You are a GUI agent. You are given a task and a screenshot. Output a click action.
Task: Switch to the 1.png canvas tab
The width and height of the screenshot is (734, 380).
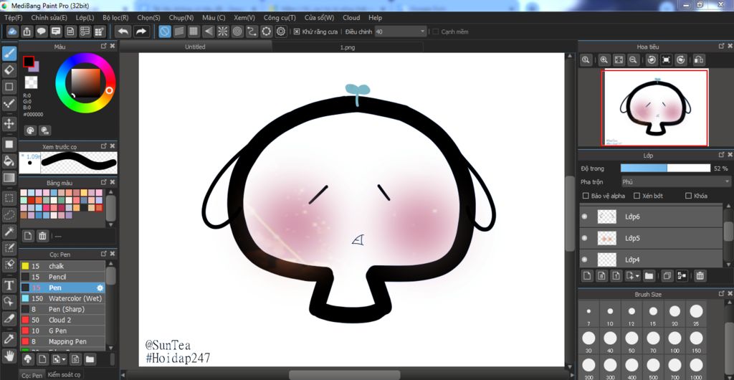tap(348, 47)
